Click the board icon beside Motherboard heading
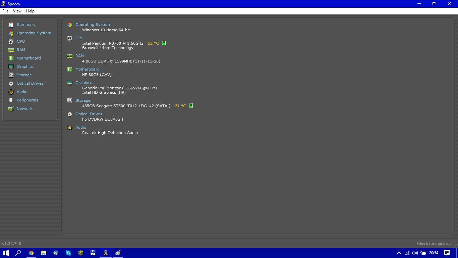 [x=70, y=70]
